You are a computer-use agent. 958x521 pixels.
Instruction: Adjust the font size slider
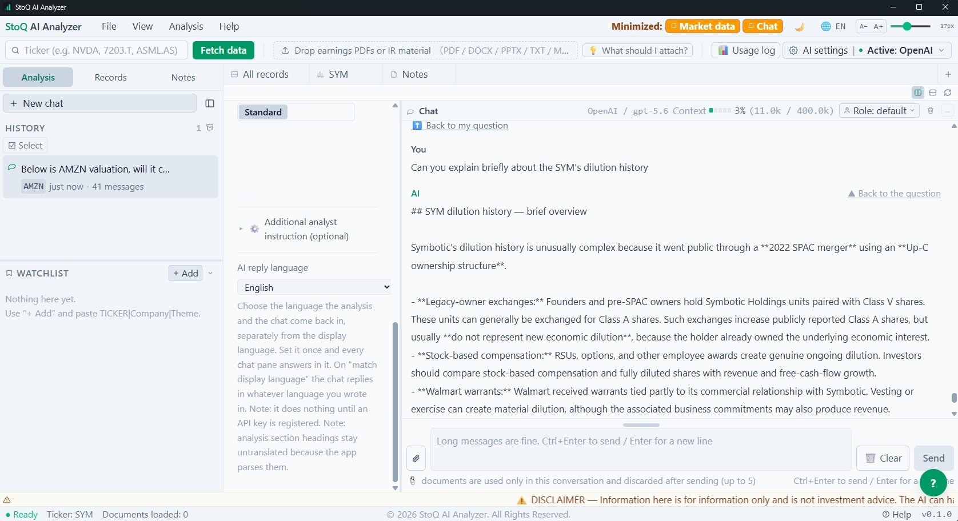coord(911,26)
